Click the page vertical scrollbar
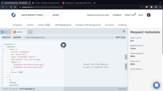Viewport: 163px width, 91px height. (x=162, y=32)
